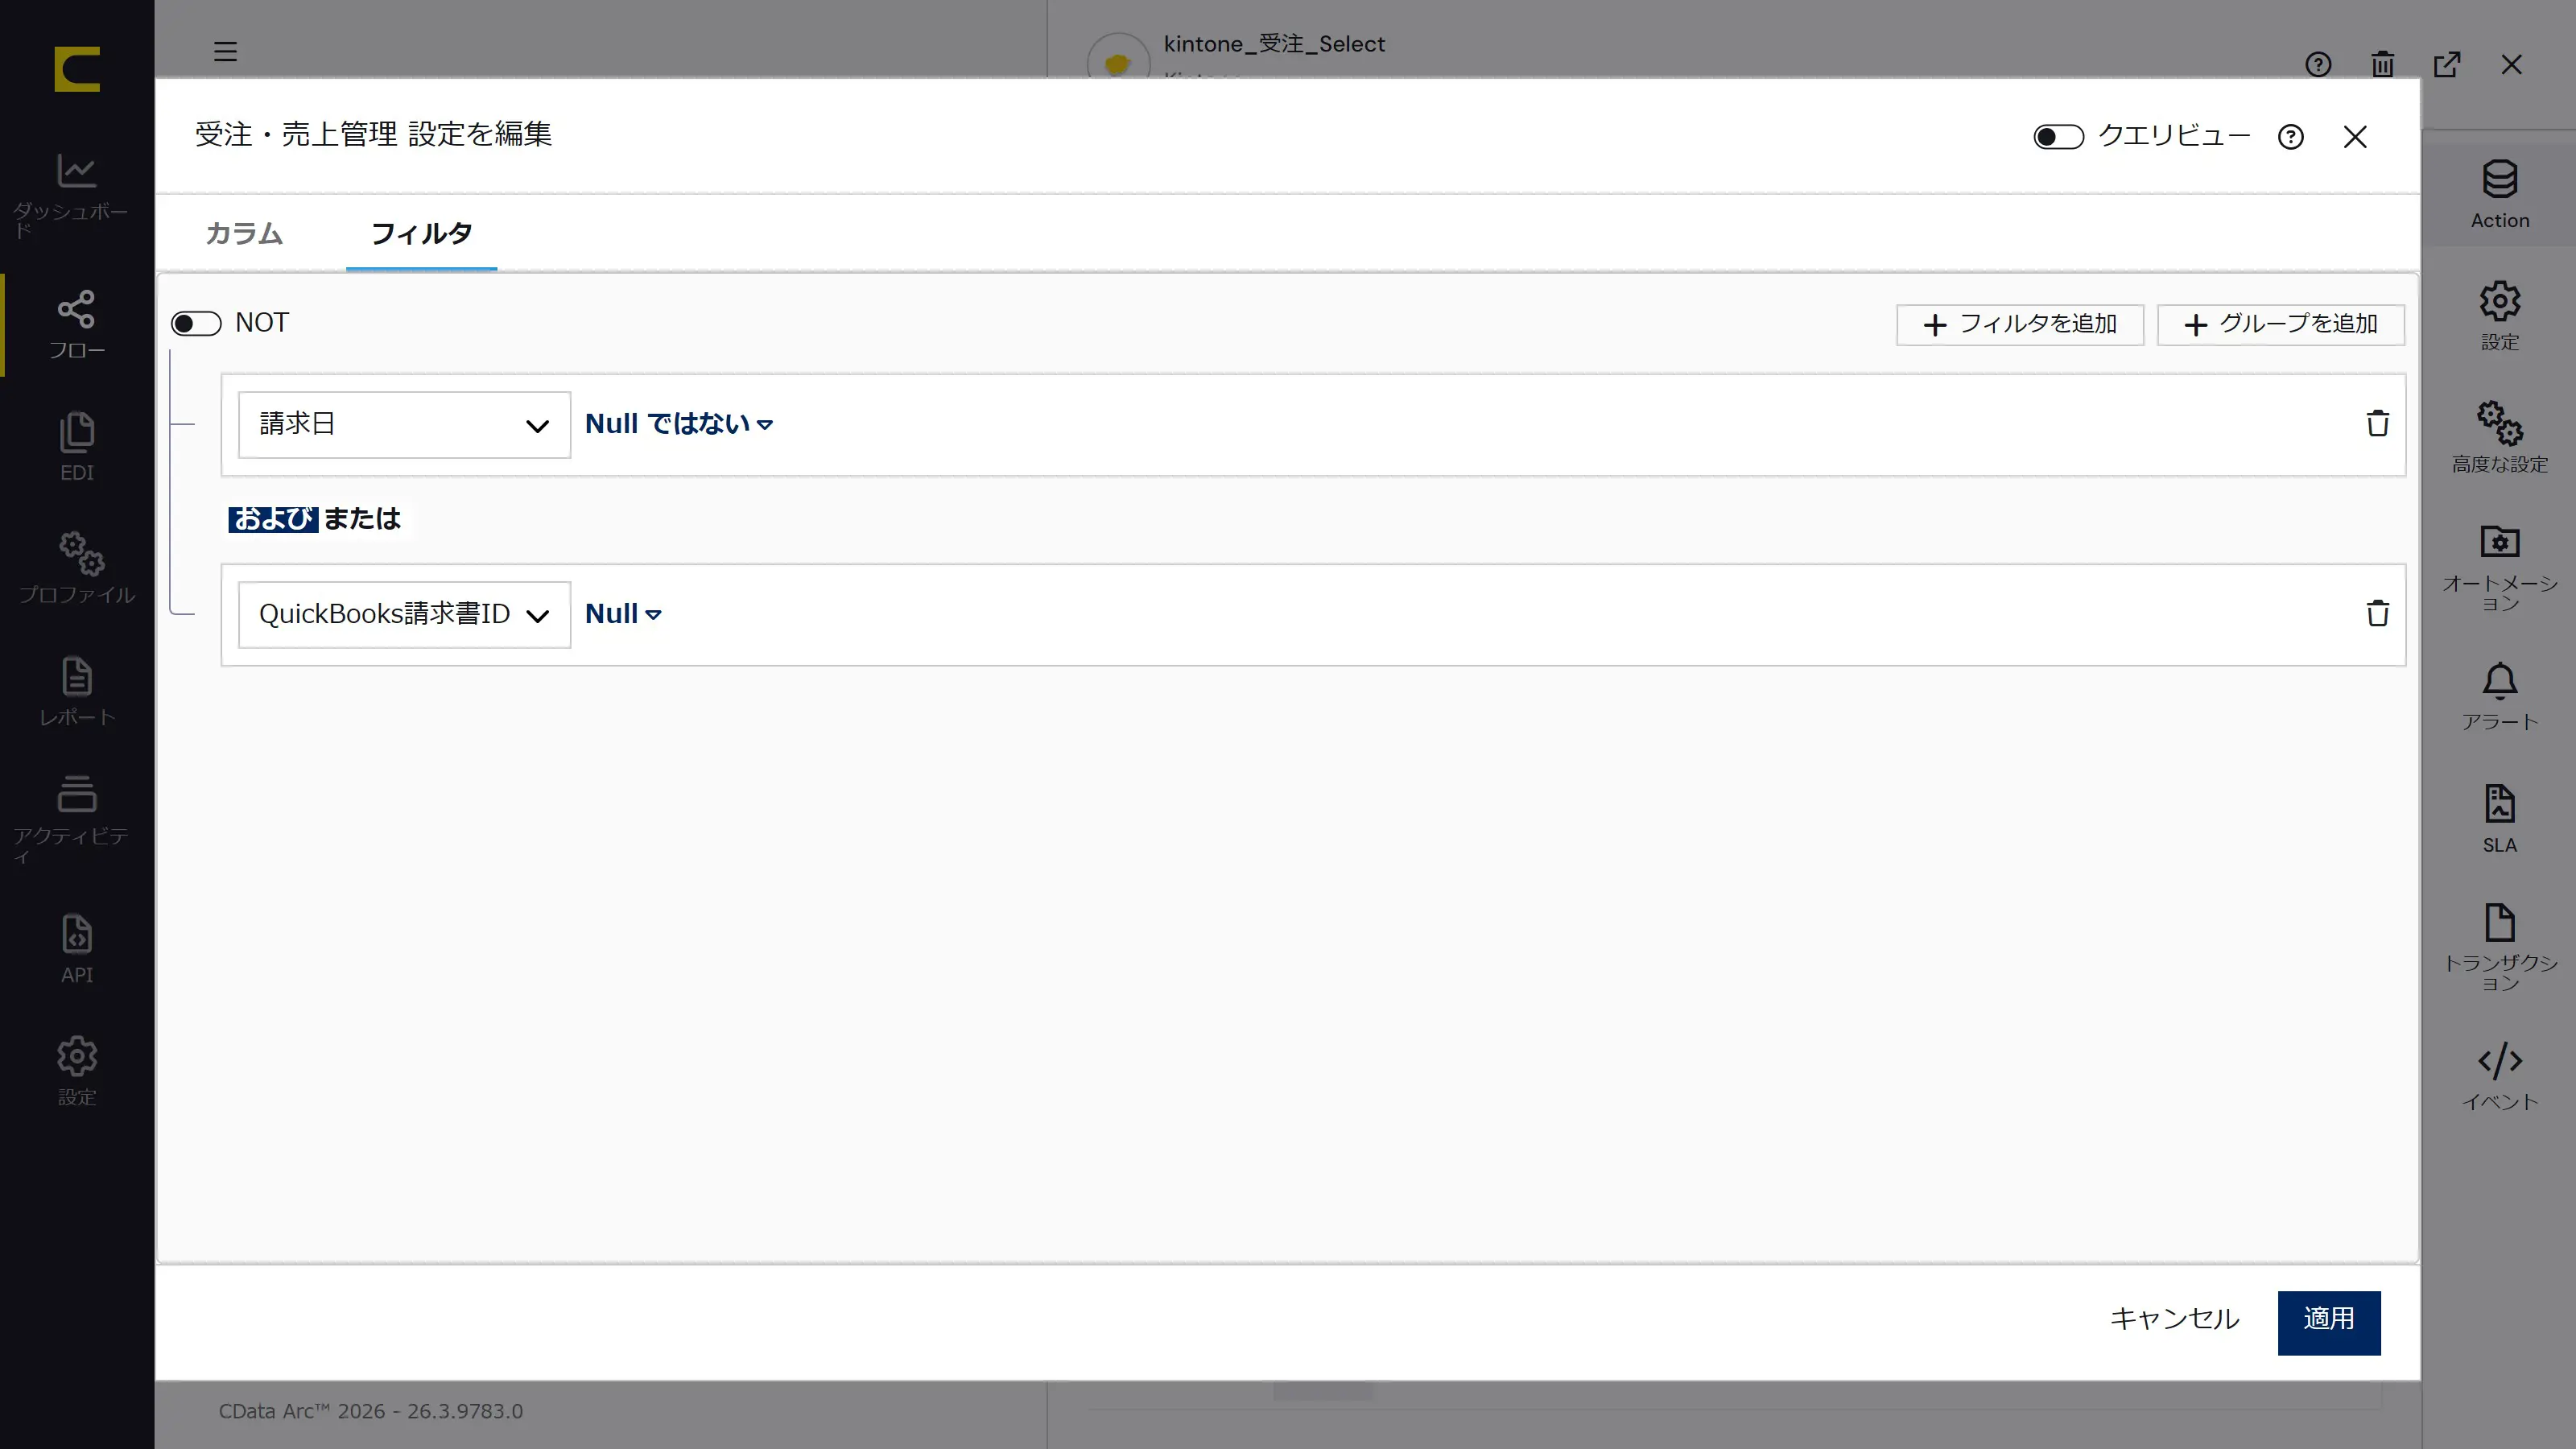Open the SLA panel icon
Viewport: 2576px width, 1449px height.
[2499, 819]
